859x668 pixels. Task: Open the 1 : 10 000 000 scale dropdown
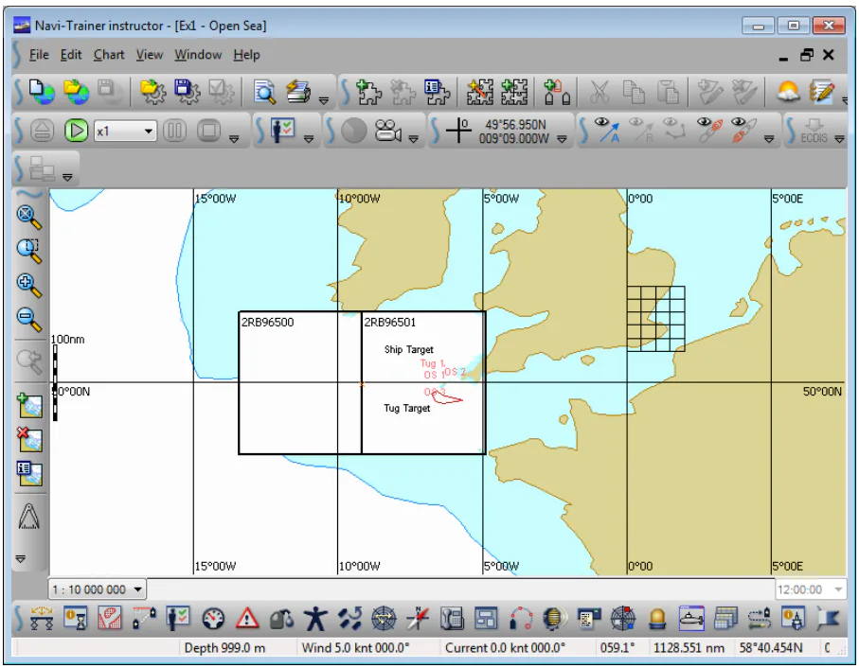[97, 589]
